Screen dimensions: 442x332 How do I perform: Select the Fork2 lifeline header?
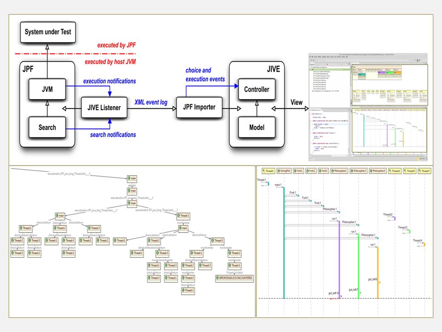pyautogui.click(x=311, y=171)
